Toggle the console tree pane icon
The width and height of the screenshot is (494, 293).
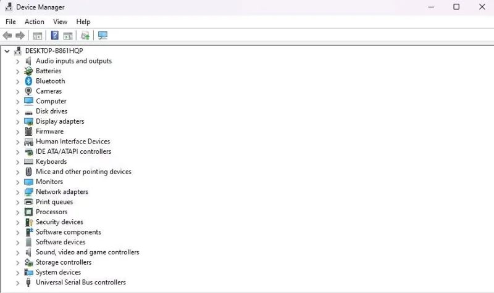38,36
